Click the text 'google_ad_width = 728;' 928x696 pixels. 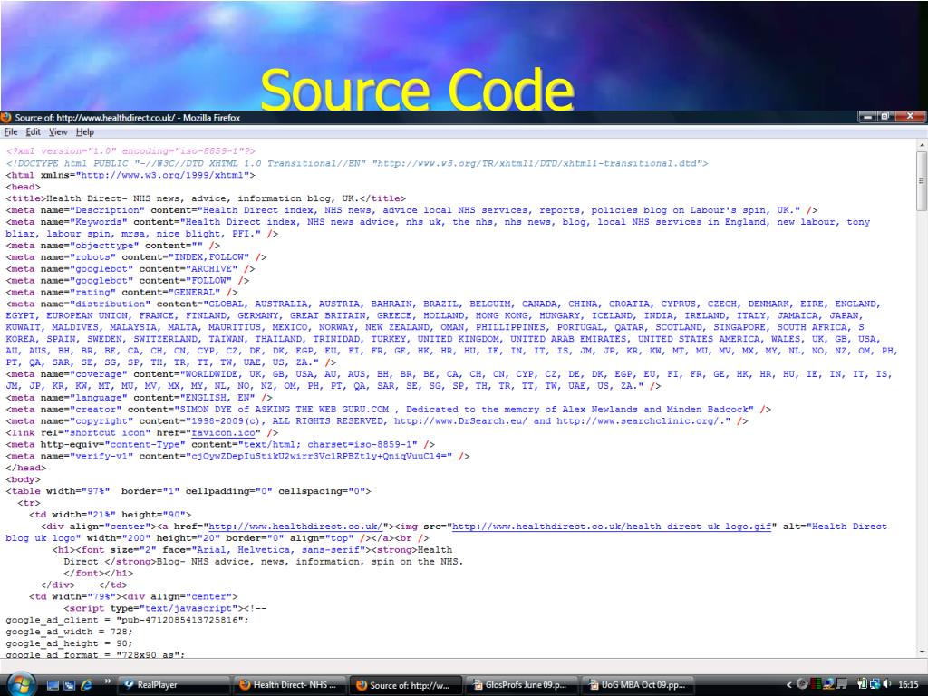(69, 632)
